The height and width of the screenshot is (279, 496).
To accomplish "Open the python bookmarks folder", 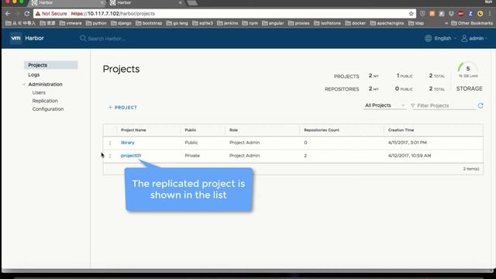I will point(96,23).
